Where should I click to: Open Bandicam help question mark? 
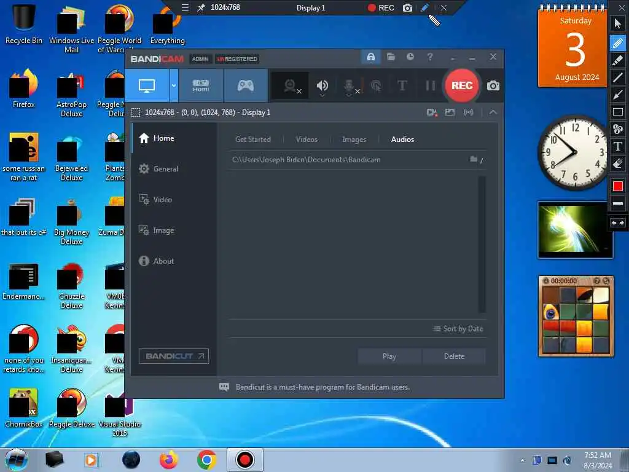(x=429, y=57)
